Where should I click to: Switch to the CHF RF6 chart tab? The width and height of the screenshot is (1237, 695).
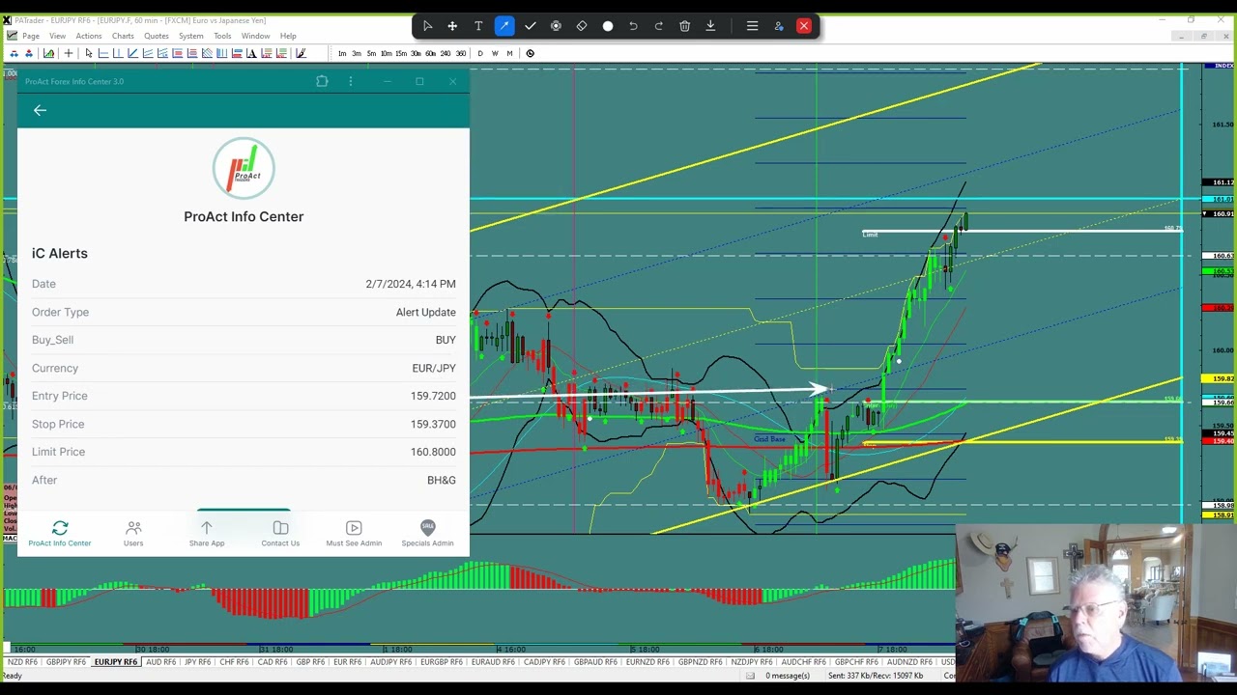tap(234, 662)
